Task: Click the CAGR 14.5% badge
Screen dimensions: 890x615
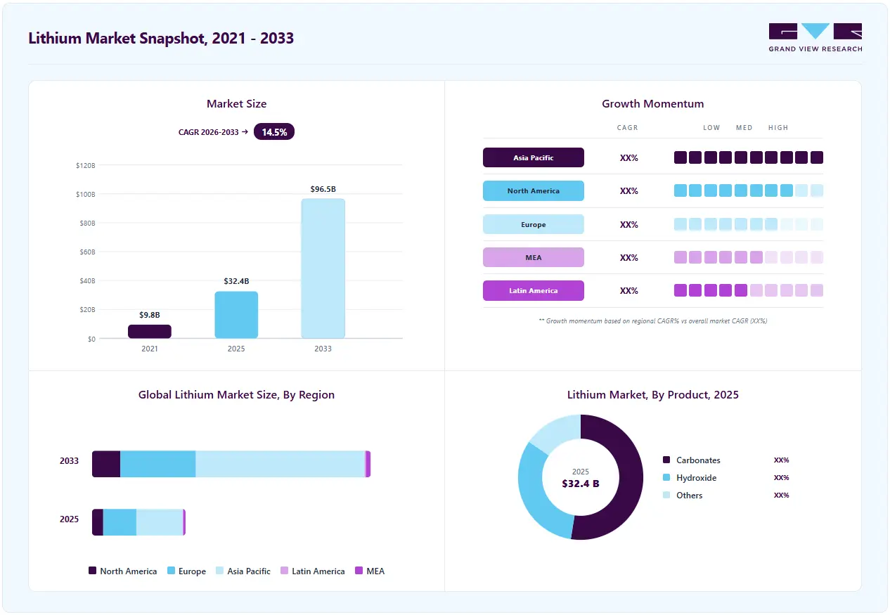Action: (274, 131)
